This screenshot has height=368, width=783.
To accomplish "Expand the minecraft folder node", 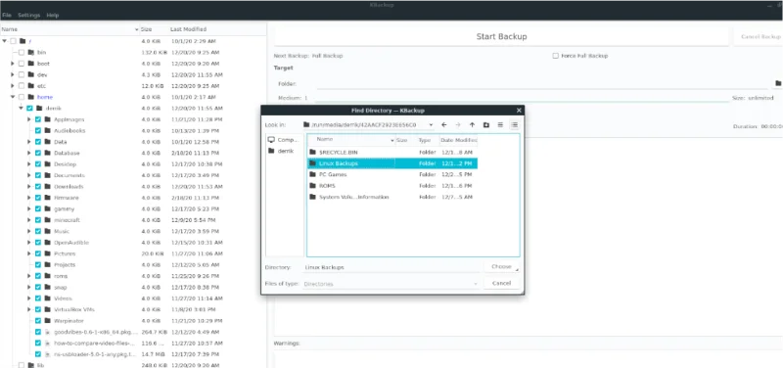I will pyautogui.click(x=29, y=220).
